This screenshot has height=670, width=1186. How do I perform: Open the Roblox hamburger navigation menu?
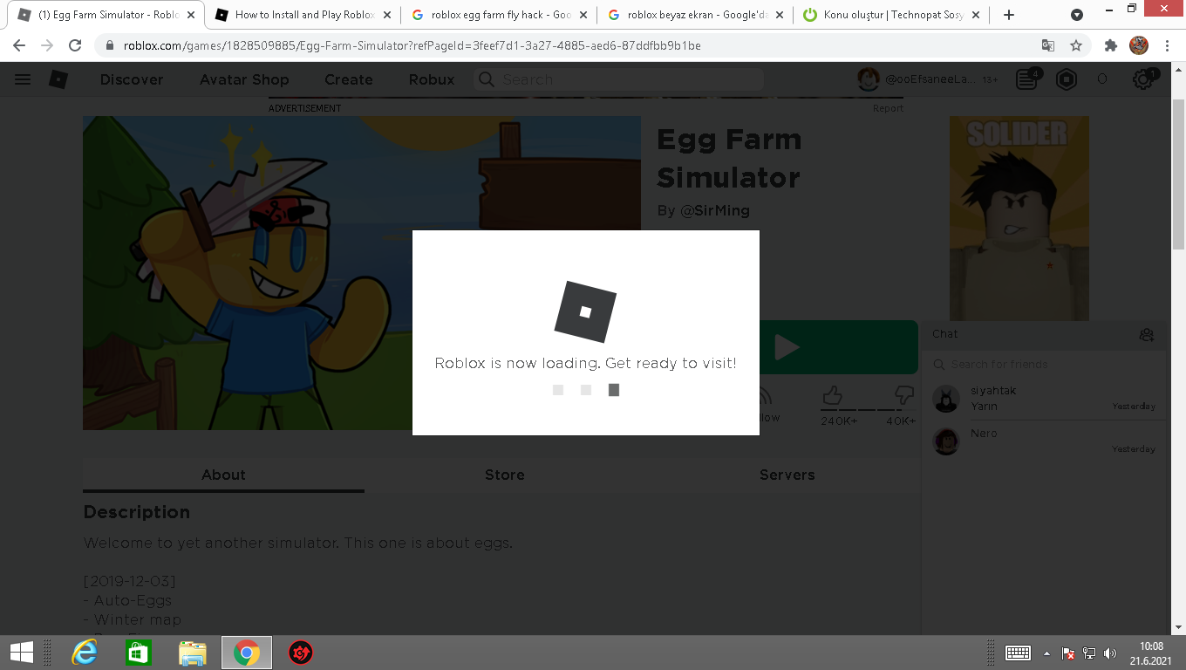[x=23, y=79]
